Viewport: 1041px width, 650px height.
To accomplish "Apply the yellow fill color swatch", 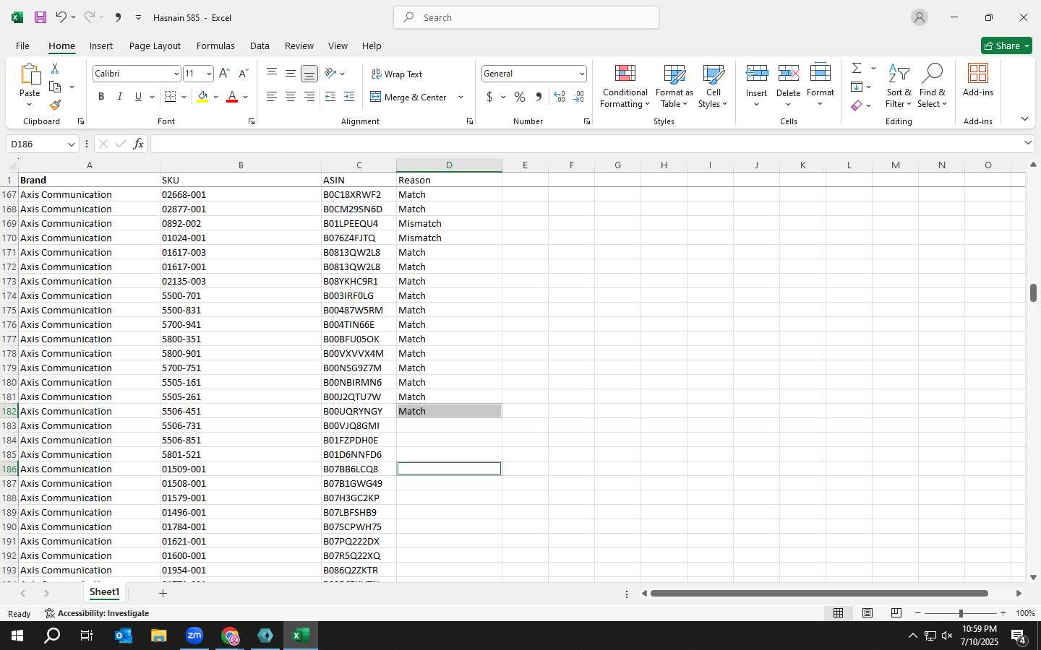I will tap(202, 97).
